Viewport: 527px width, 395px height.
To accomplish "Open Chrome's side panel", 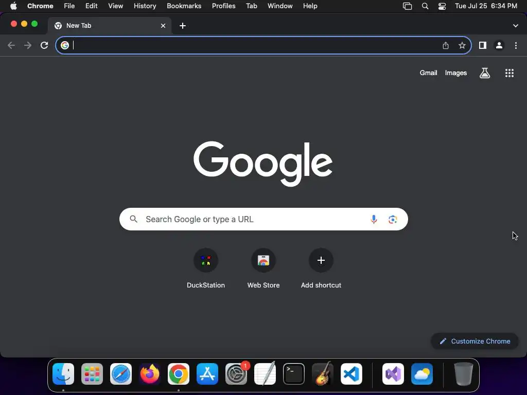I will [x=483, y=45].
